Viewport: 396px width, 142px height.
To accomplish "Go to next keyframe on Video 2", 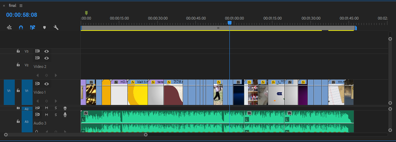I will (x=56, y=75).
